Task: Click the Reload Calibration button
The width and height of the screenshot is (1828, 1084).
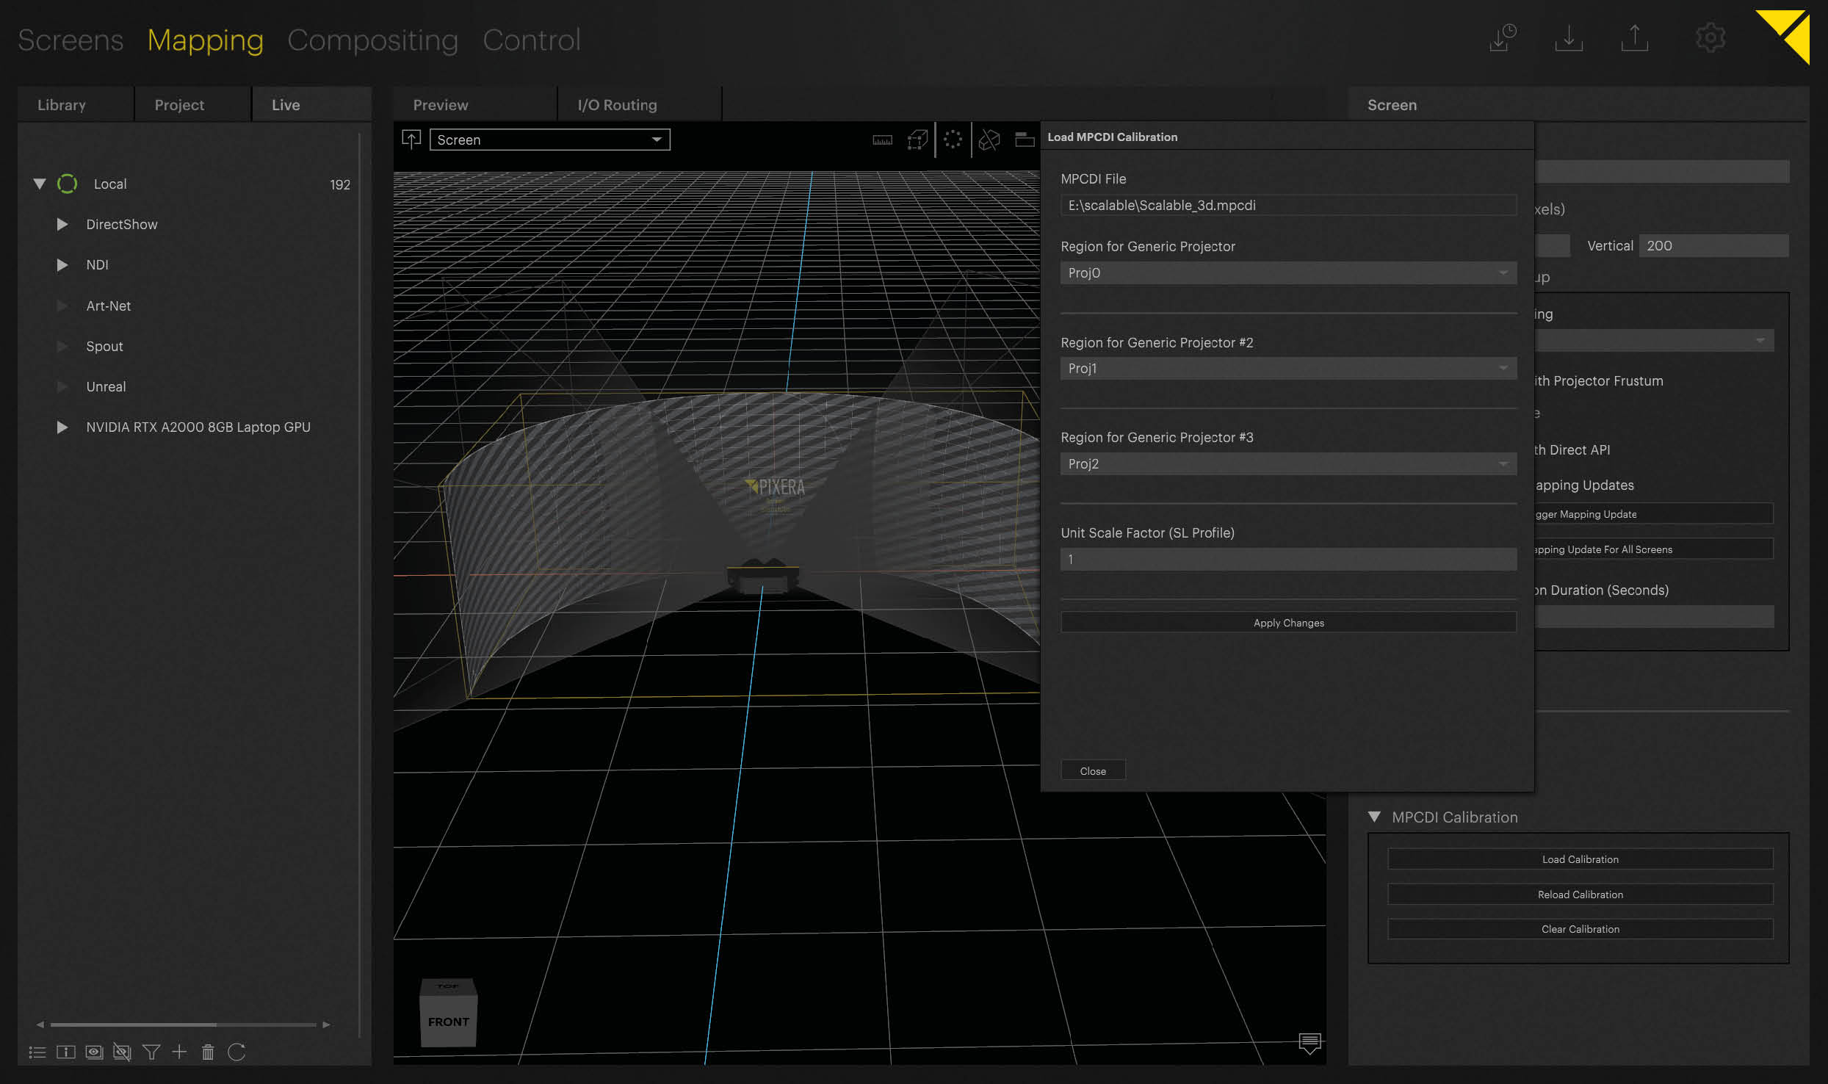Action: 1580,894
